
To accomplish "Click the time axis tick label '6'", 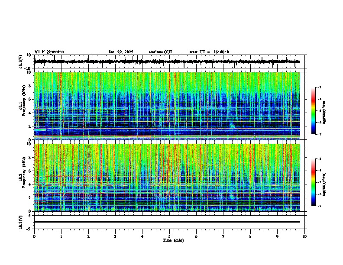I will 197,236.
